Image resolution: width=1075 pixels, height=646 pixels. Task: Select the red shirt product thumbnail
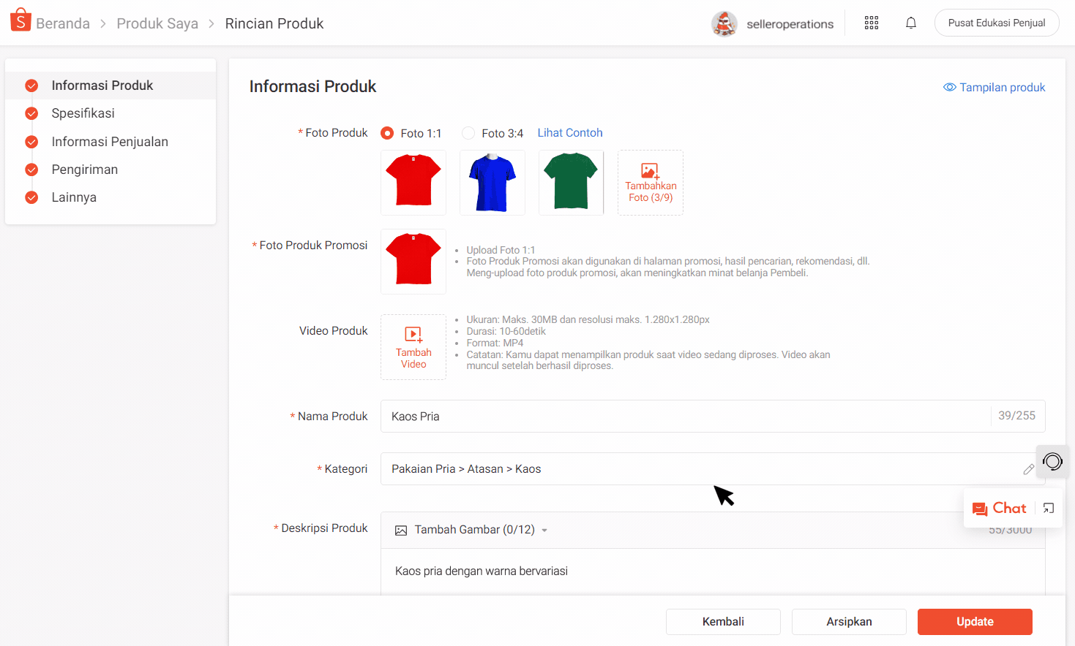coord(413,183)
